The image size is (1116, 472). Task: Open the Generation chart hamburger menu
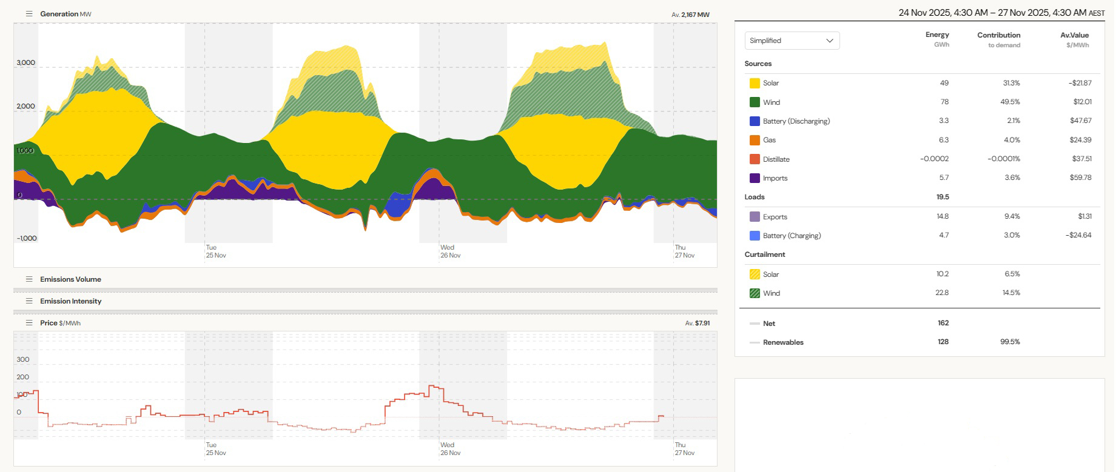pyautogui.click(x=29, y=14)
